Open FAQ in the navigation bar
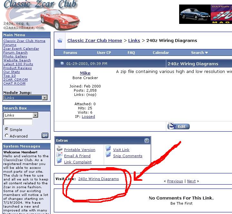The height and width of the screenshot is (214, 232). click(131, 53)
